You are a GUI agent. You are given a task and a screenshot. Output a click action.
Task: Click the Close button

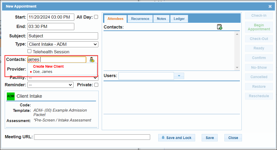(233, 138)
